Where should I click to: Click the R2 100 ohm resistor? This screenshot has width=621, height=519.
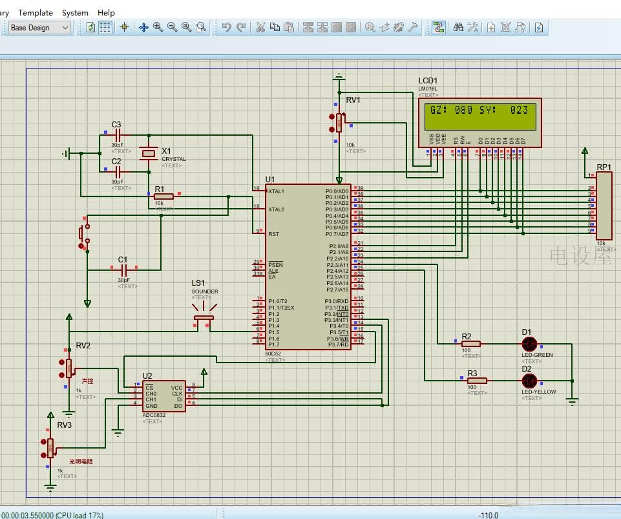tap(470, 344)
